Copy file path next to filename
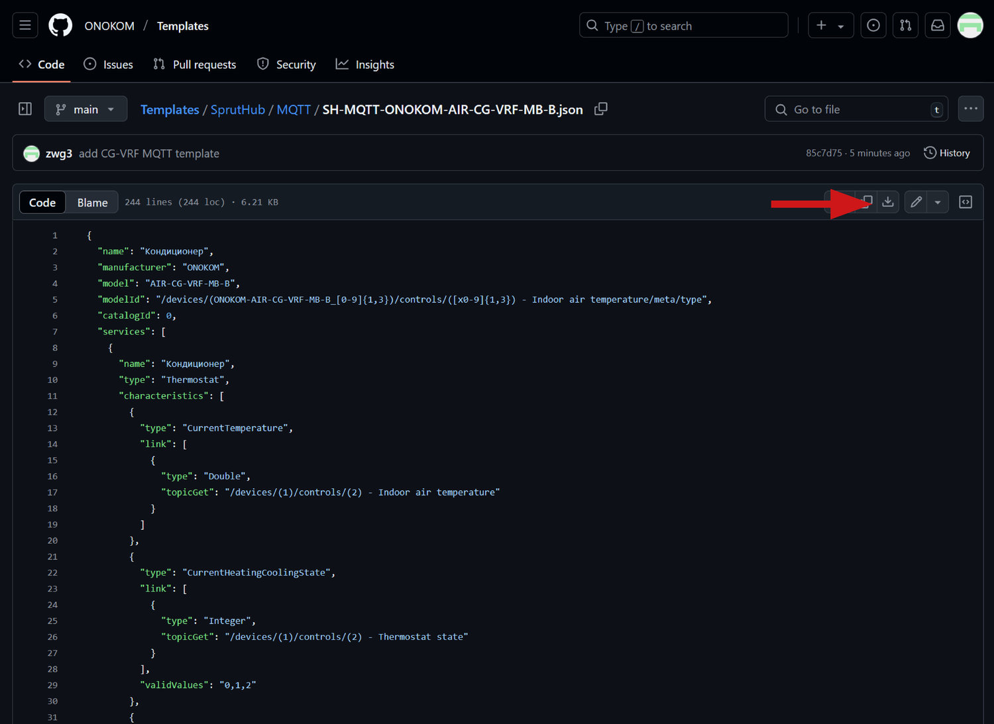 (x=600, y=109)
